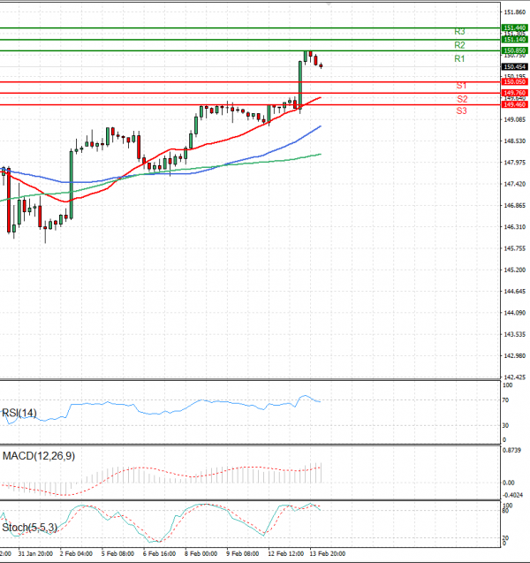Select the S1 support label
This screenshot has height=563, width=530.
(x=461, y=86)
